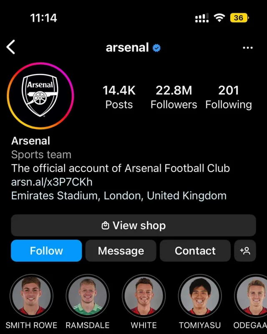This screenshot has height=334, width=267.
Task: Tap the shopping bag icon in View shop
Action: click(106, 226)
